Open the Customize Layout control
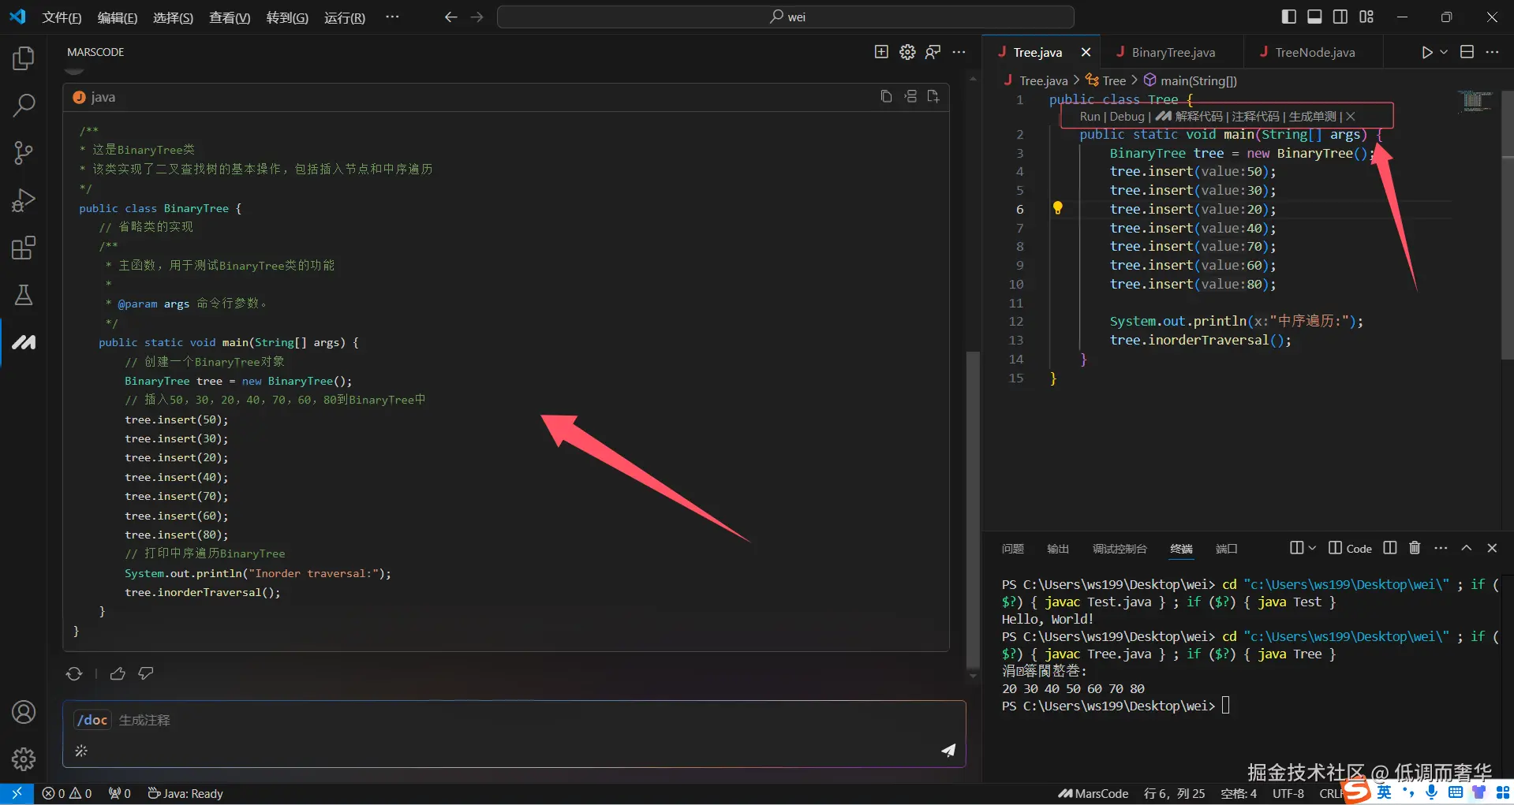 (1366, 17)
